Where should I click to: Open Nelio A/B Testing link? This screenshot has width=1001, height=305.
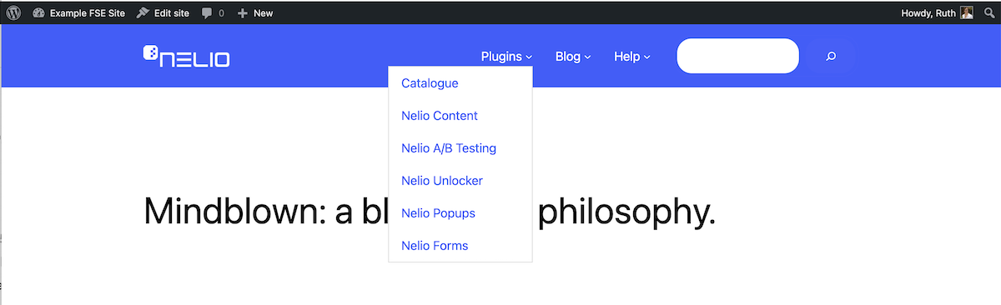[449, 148]
